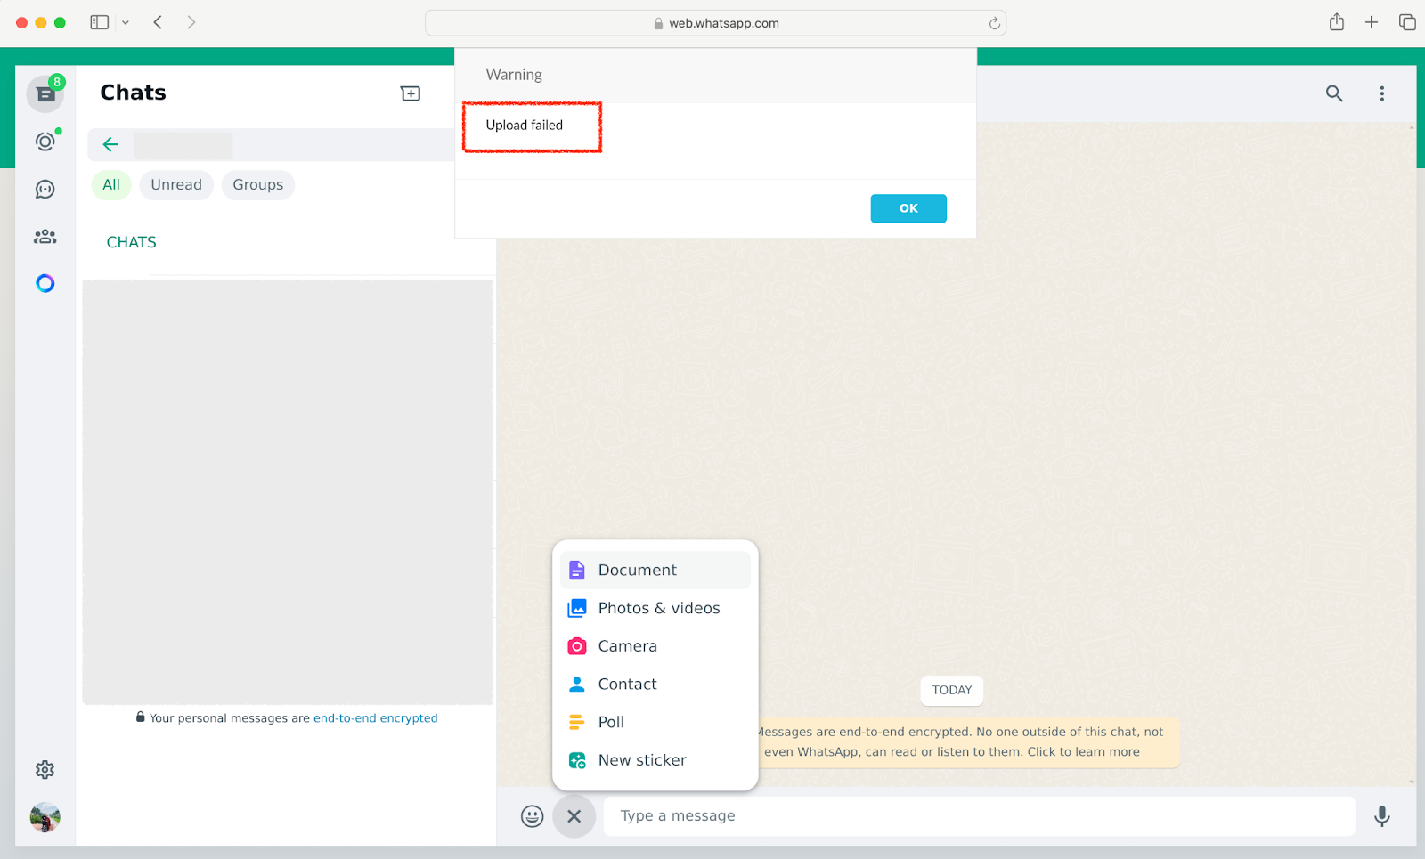Click the microphone voice message icon
The width and height of the screenshot is (1425, 859).
[x=1382, y=816]
